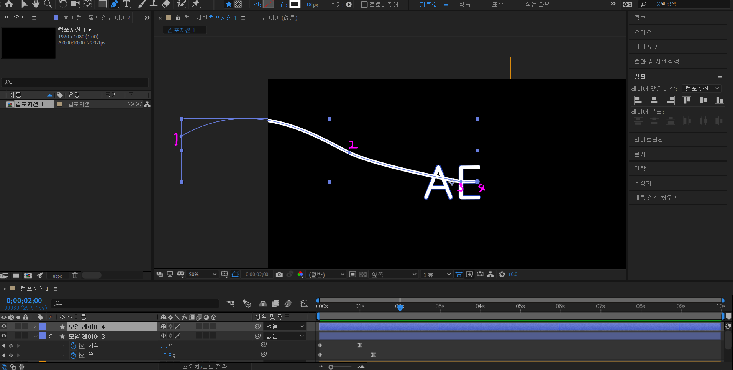The image size is (733, 370).
Task: Switch to 표준 workspace
Action: pyautogui.click(x=498, y=4)
